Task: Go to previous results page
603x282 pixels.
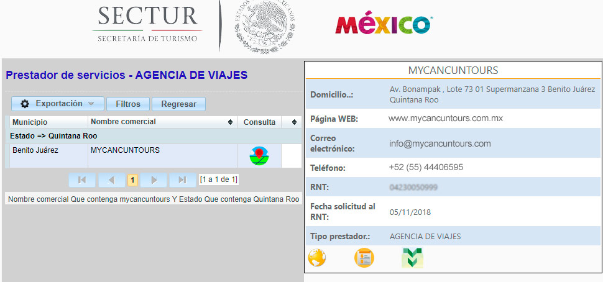Action: pos(111,180)
